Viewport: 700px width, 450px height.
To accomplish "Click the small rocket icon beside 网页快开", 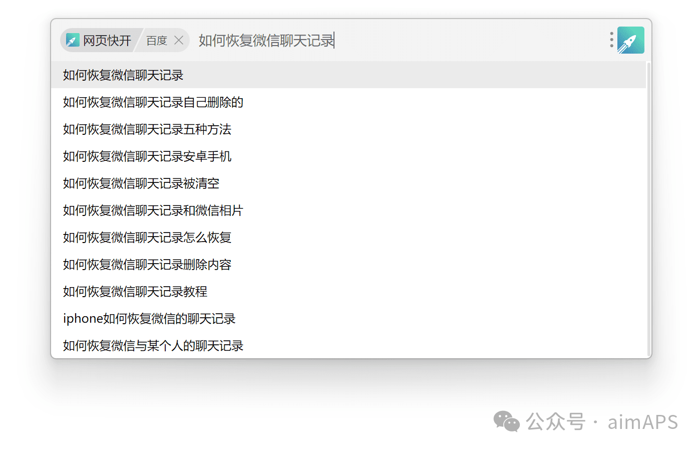I will 73,41.
